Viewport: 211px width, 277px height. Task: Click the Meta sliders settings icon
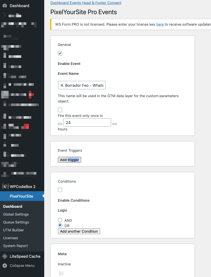(x=61, y=273)
